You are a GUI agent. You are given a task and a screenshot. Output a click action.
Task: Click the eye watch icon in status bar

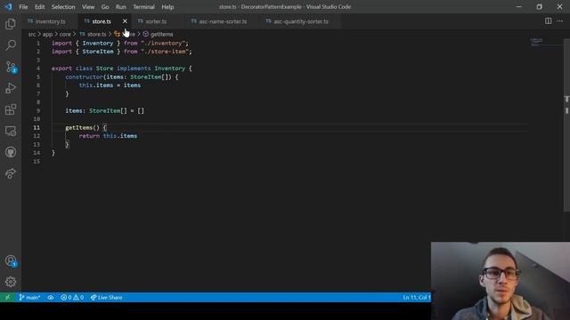coord(51,297)
